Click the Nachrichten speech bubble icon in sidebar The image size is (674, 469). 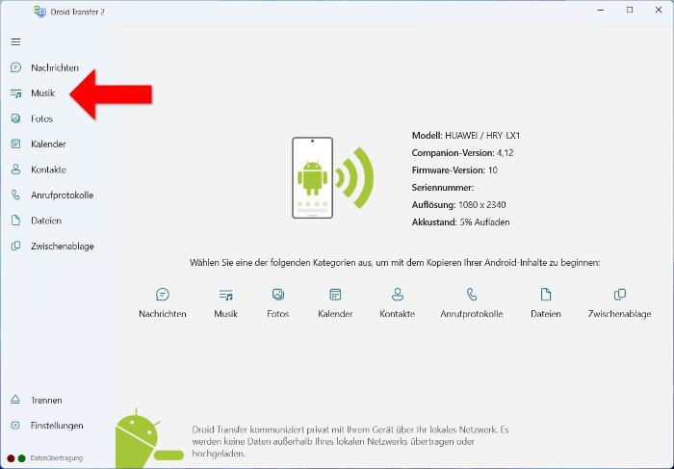(x=16, y=67)
